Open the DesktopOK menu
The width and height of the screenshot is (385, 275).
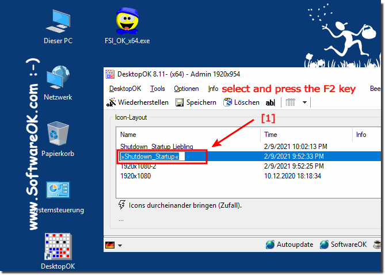[x=125, y=89]
